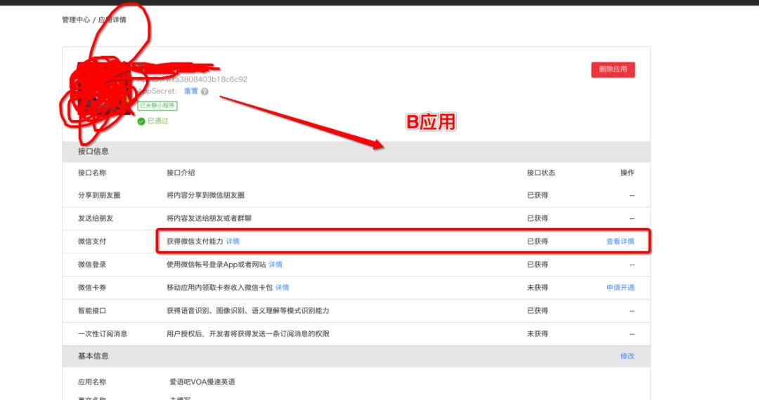Open the 详情 link in the 微信登录 row
The height and width of the screenshot is (400, 759).
pyautogui.click(x=275, y=265)
